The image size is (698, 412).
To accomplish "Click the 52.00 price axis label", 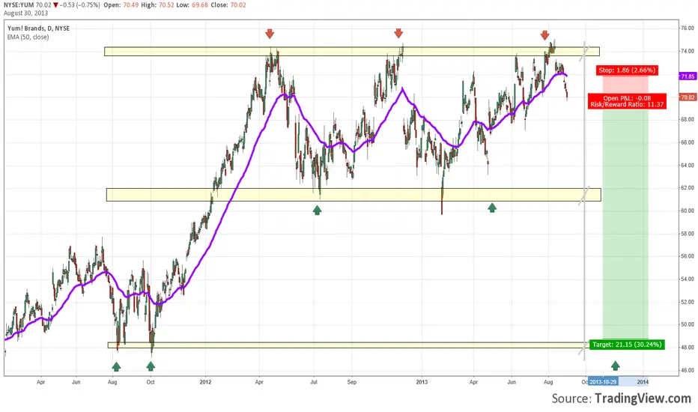I will coord(687,302).
